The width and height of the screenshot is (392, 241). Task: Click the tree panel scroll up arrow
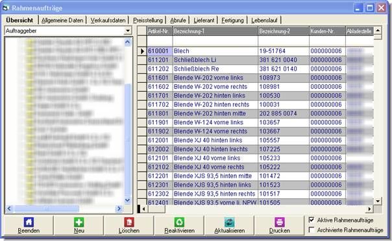[127, 41]
